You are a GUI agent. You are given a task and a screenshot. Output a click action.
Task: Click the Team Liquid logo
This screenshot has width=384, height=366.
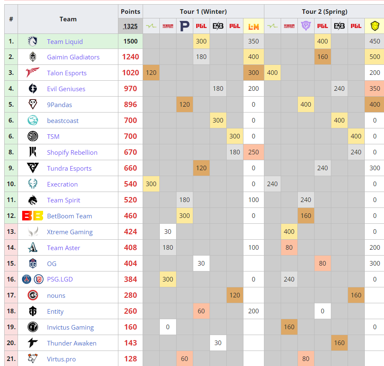click(33, 41)
